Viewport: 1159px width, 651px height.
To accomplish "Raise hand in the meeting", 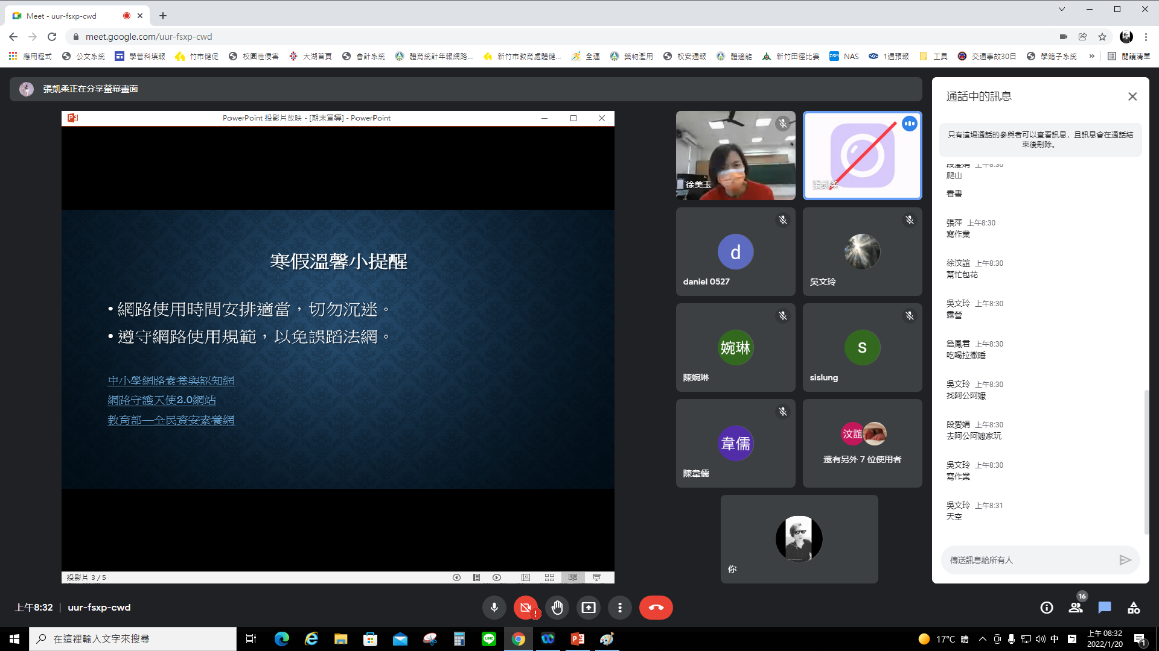I will tap(557, 608).
